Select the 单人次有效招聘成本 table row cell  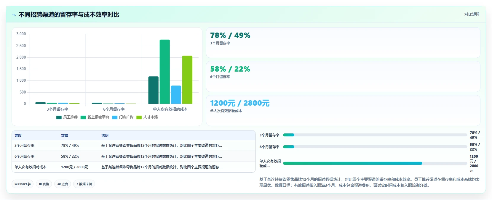click(31, 167)
